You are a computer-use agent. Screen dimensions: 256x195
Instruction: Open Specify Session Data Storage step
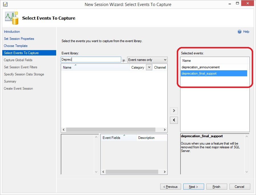(x=24, y=74)
